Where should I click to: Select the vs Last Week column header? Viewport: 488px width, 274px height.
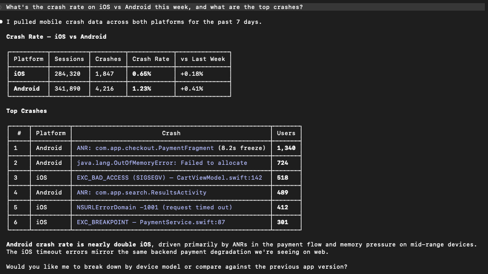[203, 59]
